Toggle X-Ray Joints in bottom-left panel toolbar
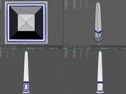The height and width of the screenshot is (94, 126). [54, 48]
